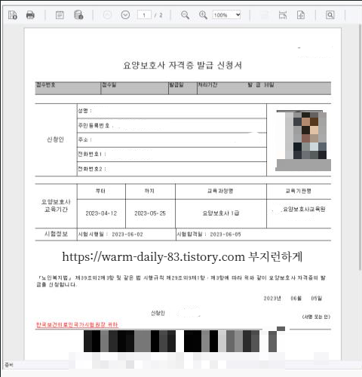362x377 pixels.
Task: Click the database export icon
Action: tap(78, 15)
